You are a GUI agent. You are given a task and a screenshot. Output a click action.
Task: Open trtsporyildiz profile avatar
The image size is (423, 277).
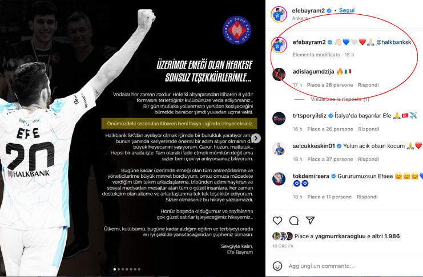click(279, 119)
